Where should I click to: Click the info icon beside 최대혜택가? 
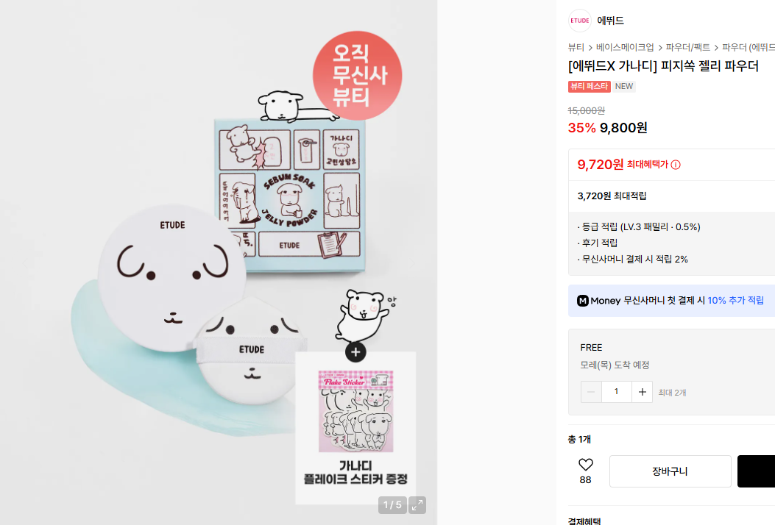point(675,165)
